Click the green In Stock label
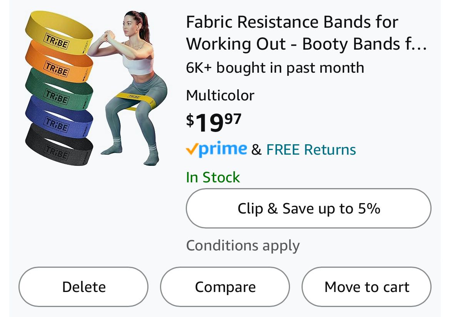This screenshot has width=450, height=317. tap(213, 177)
